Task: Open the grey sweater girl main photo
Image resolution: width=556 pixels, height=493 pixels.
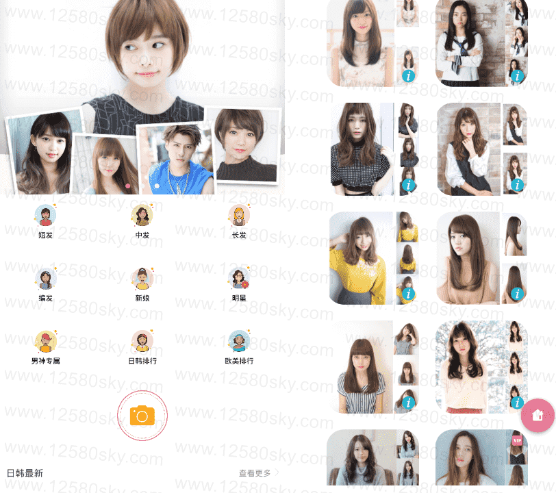Action: coord(361,457)
